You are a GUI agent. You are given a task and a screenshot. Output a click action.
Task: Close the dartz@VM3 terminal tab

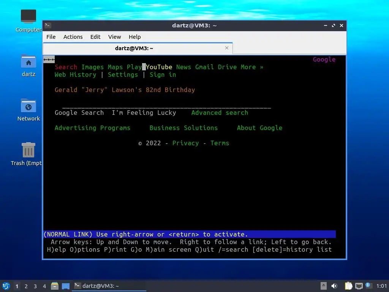pyautogui.click(x=226, y=48)
